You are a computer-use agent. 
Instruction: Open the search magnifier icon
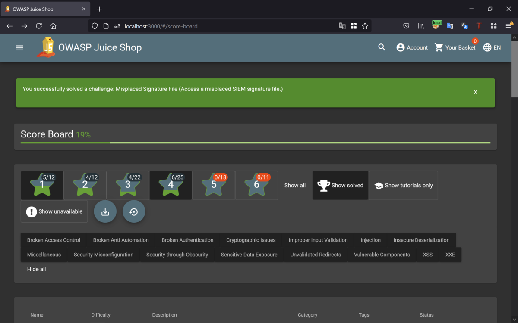[x=382, y=47]
